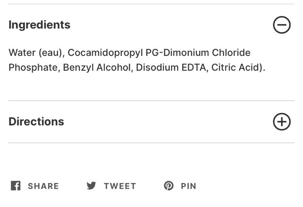
Task: Click the "Water (eau)" ingredient text
Action: (x=35, y=53)
